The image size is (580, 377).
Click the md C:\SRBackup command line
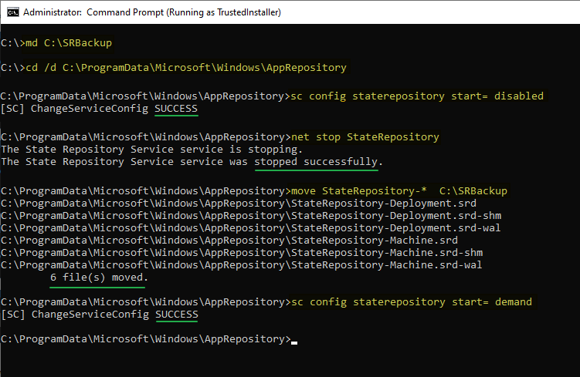68,42
